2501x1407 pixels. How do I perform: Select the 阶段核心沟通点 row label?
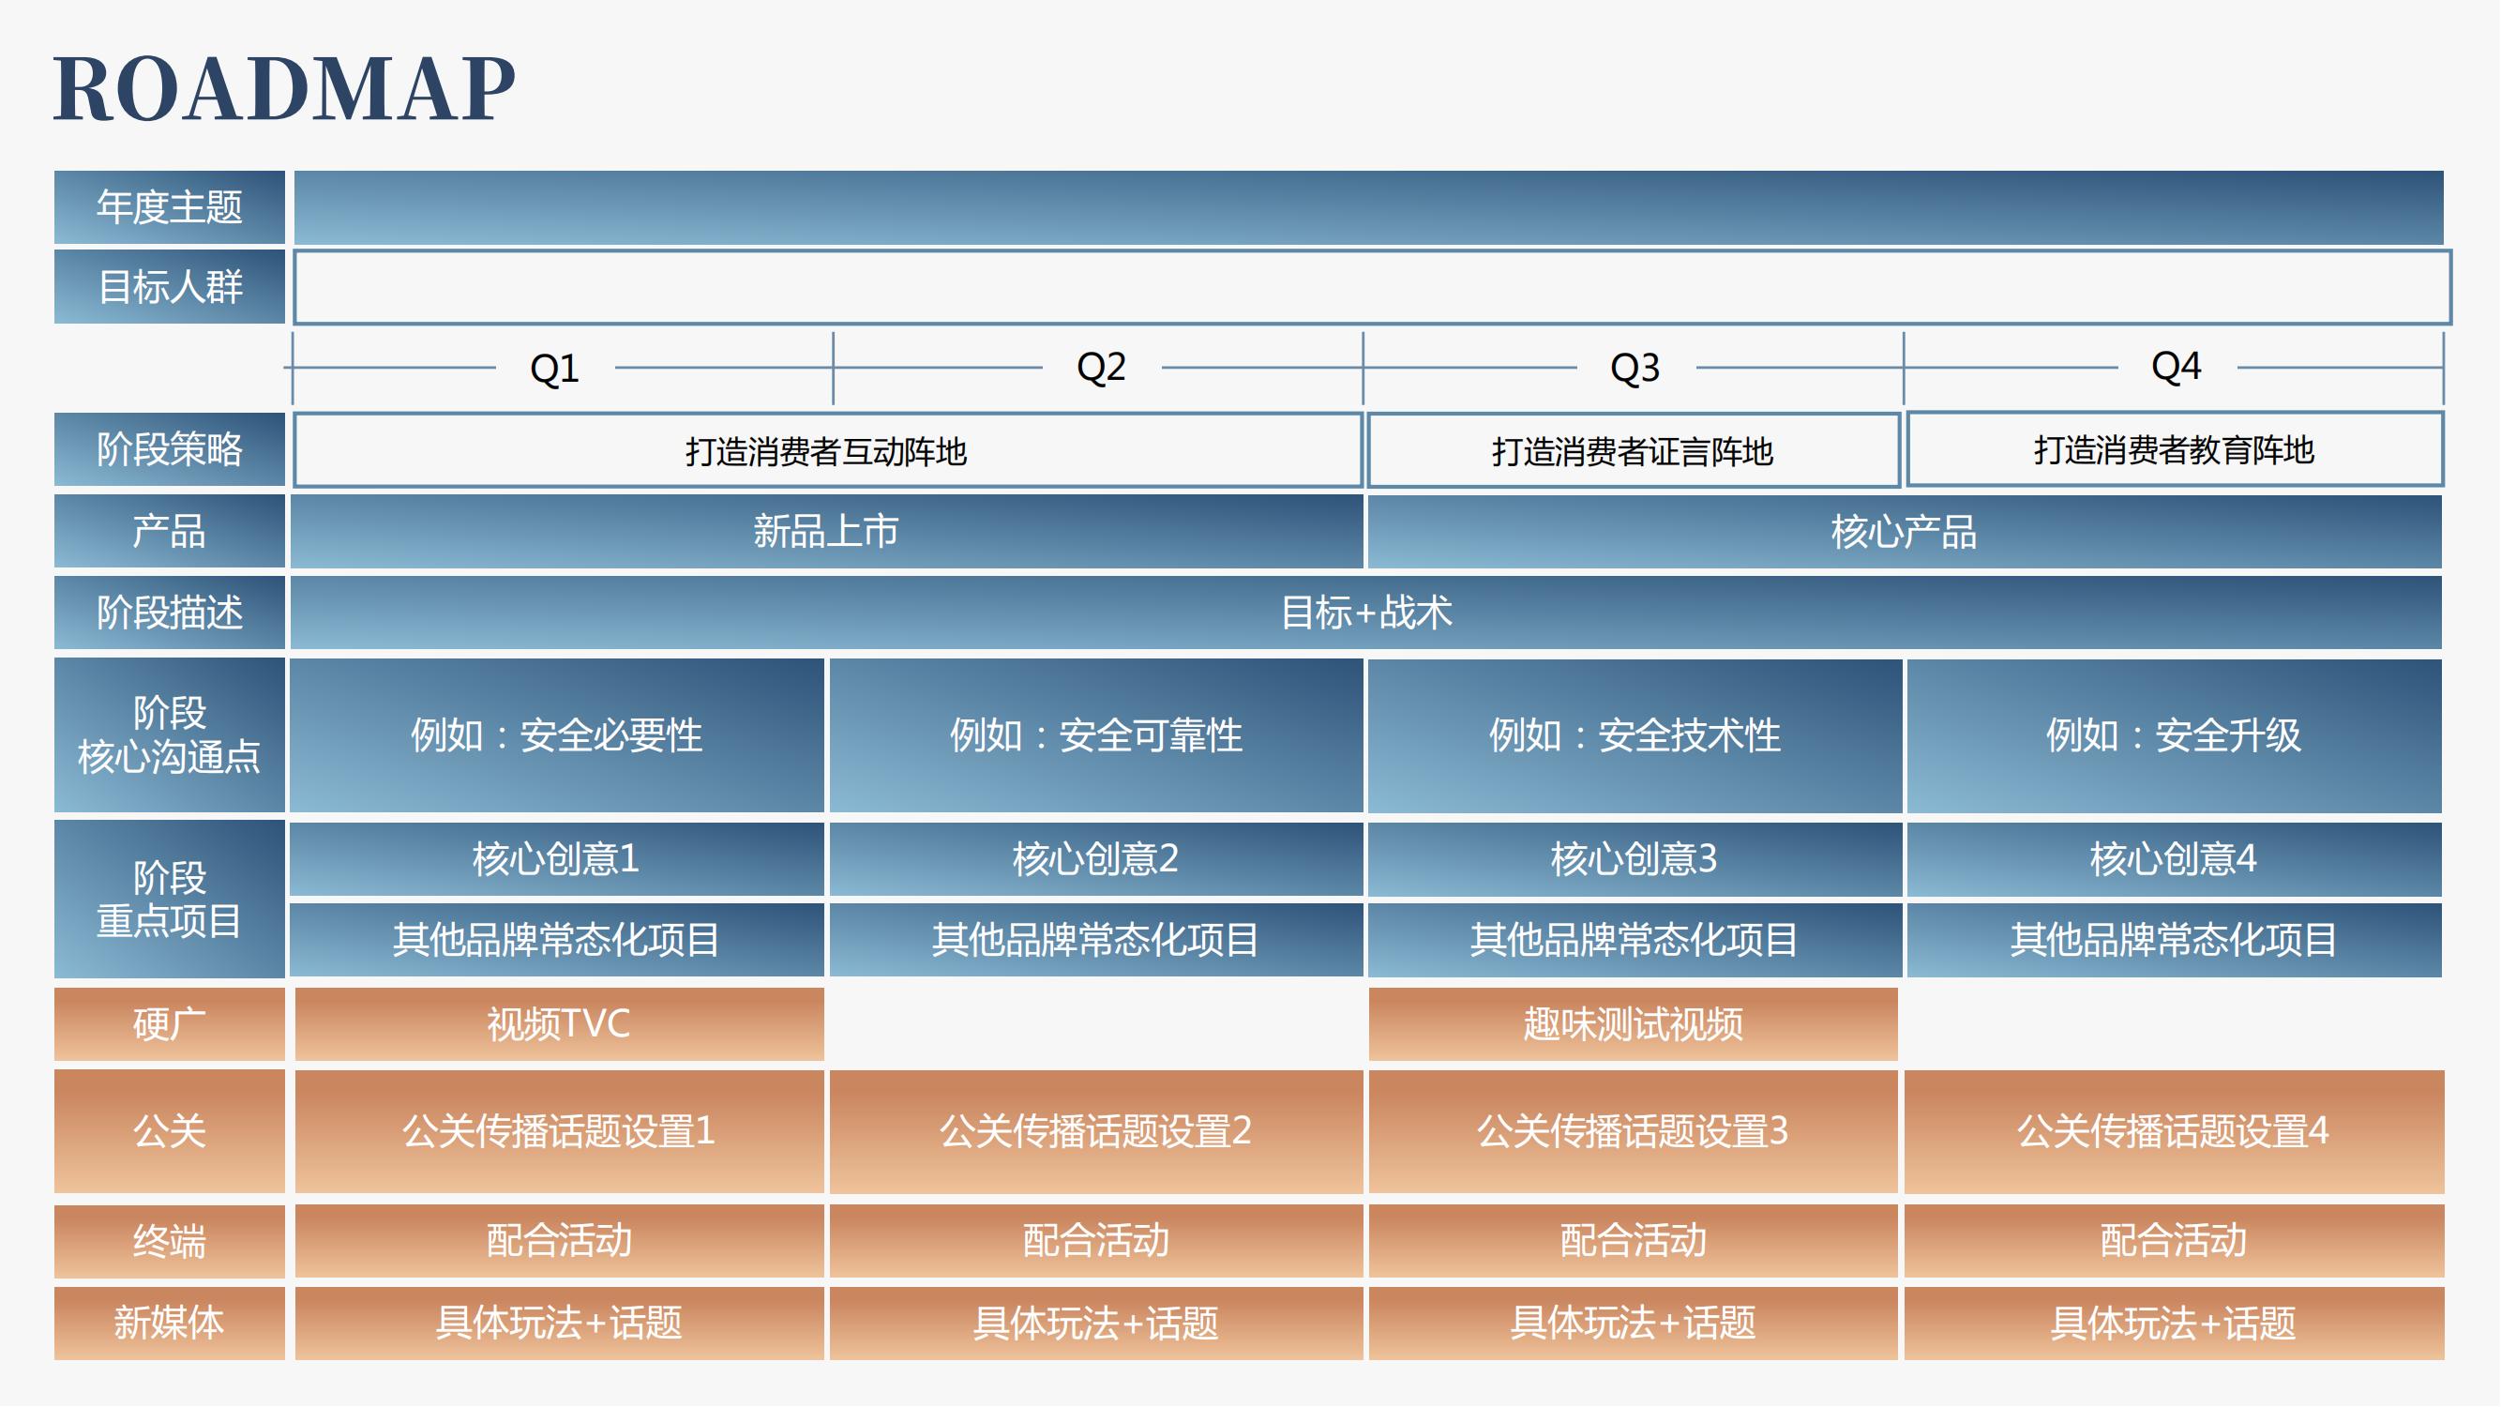point(169,735)
